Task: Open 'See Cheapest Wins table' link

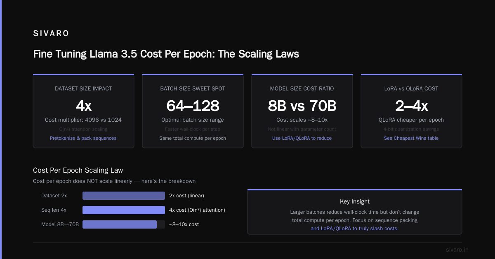Action: [x=411, y=138]
